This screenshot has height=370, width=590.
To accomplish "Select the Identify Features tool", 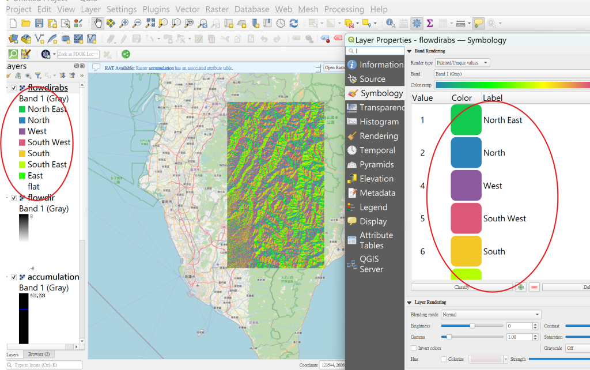I will [x=390, y=23].
